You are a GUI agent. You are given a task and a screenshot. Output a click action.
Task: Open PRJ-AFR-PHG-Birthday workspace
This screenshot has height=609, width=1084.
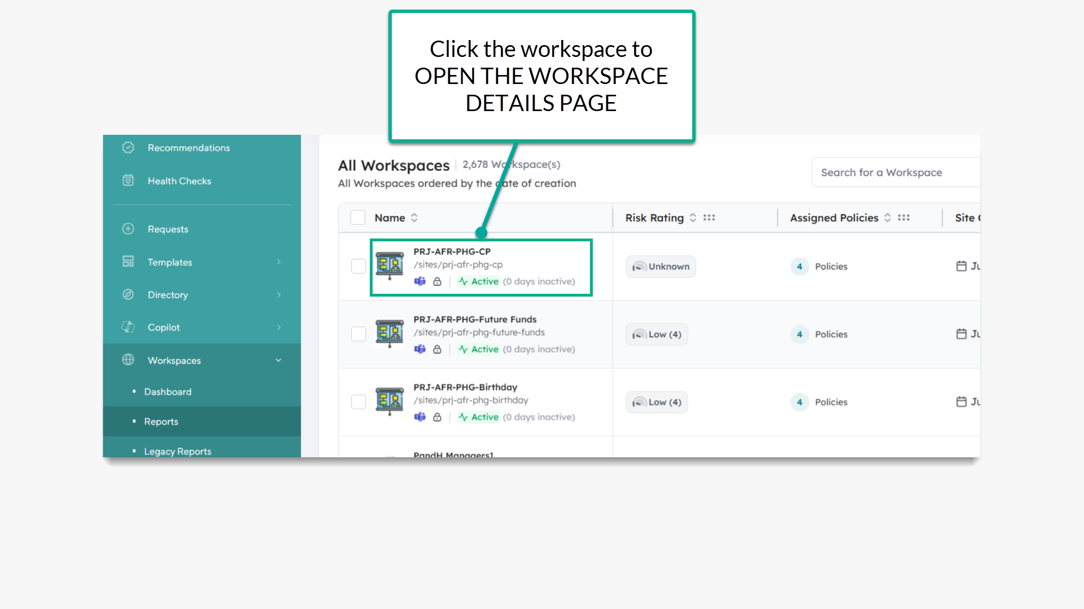click(x=465, y=387)
